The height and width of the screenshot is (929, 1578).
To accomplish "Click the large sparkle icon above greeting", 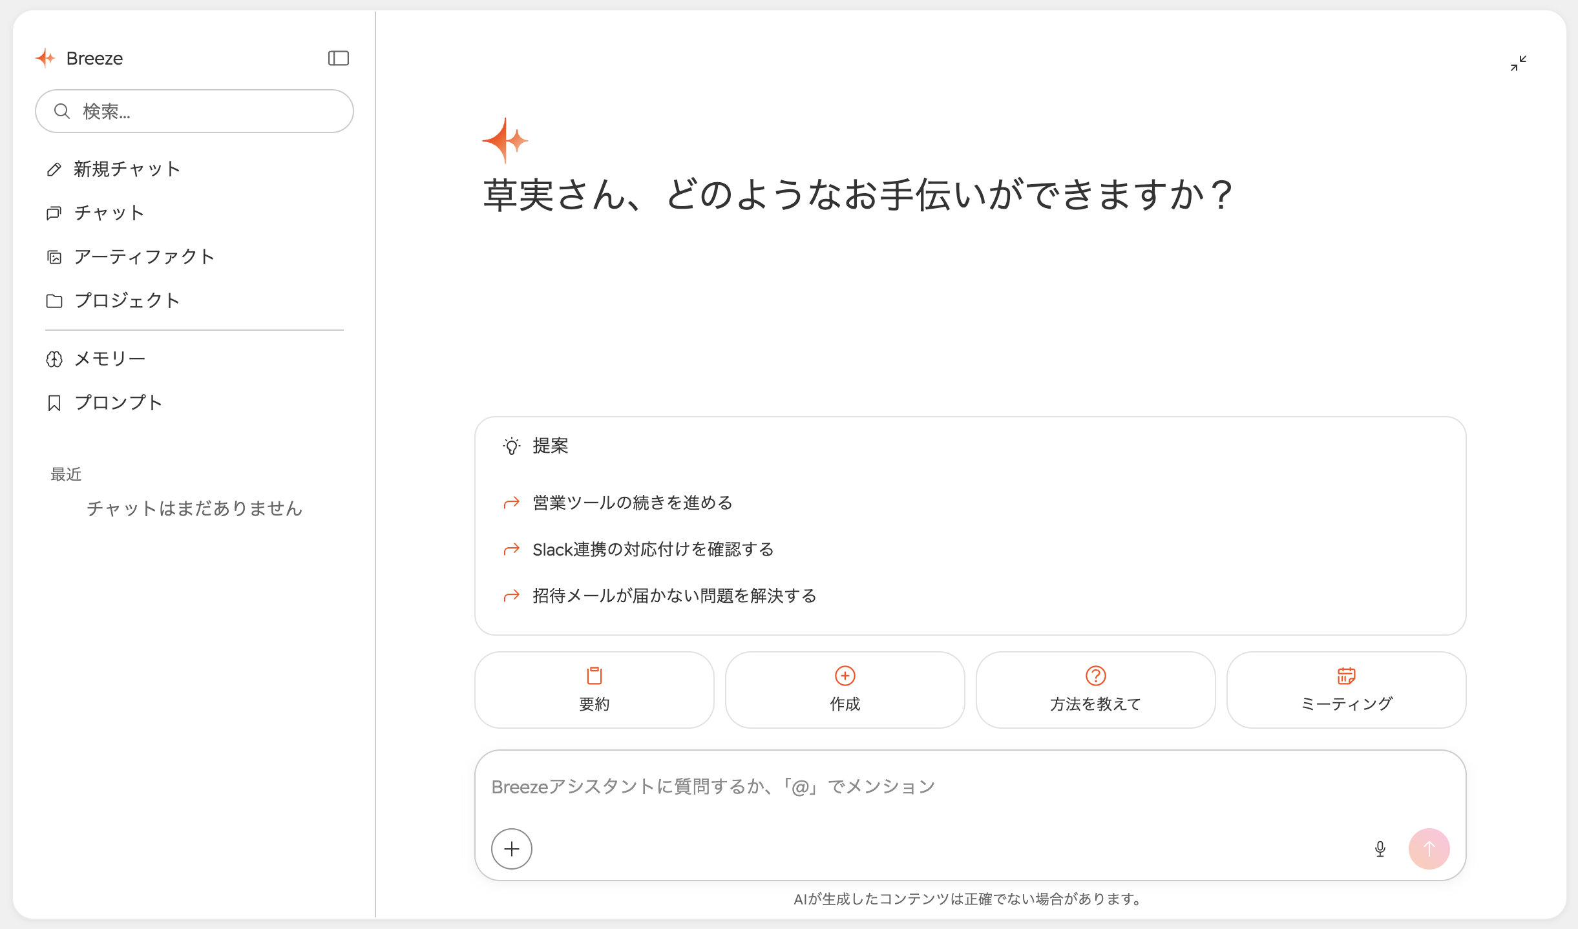I will (x=505, y=140).
